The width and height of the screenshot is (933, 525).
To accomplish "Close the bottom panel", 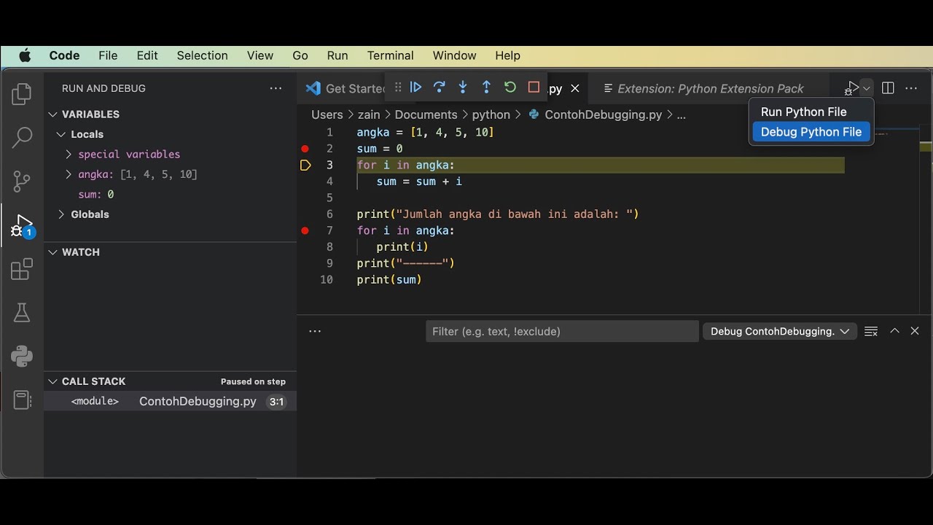I will (915, 331).
